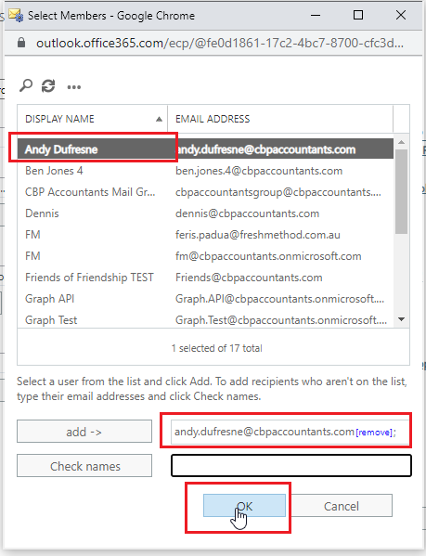Select Friends of Friendship TEST entry
426x556 pixels.
coord(205,278)
